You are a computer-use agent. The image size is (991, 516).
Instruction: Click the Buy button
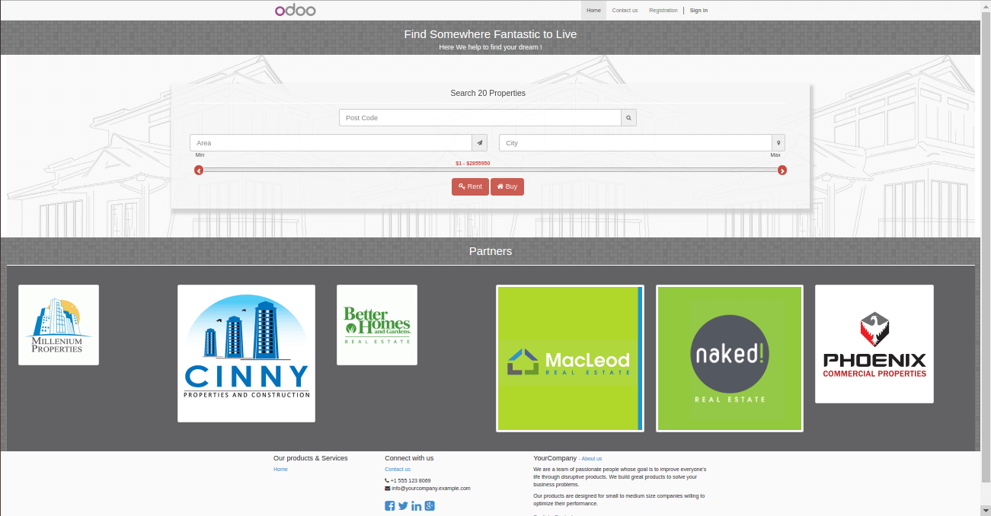click(x=507, y=186)
